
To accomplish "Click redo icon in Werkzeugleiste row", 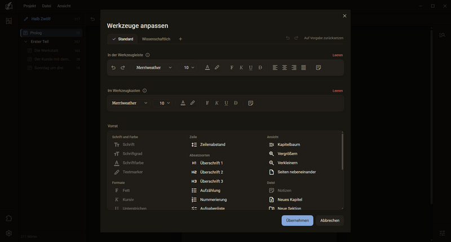I will tap(123, 68).
